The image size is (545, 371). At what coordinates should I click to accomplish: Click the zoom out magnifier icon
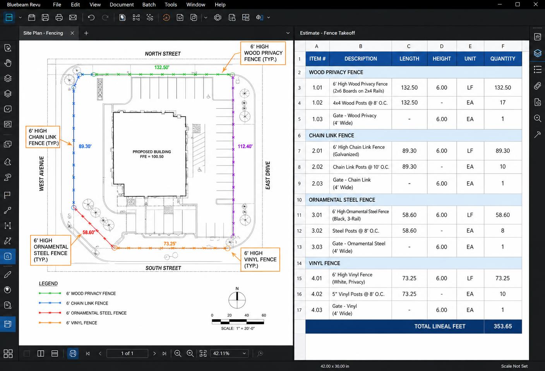pyautogui.click(x=178, y=353)
